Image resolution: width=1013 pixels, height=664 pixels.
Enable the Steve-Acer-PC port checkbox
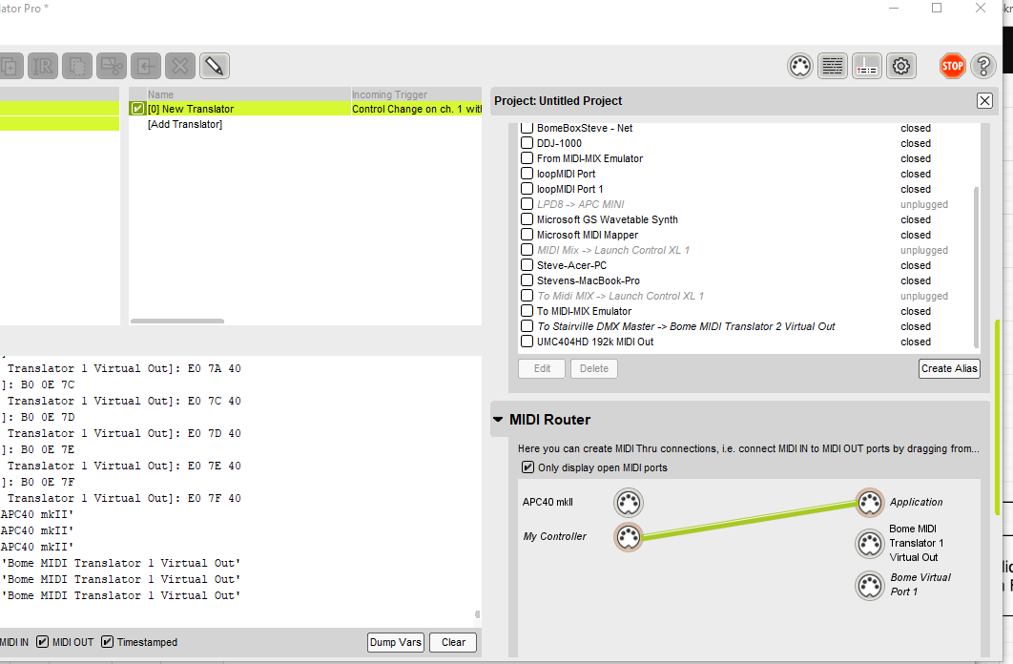(527, 265)
